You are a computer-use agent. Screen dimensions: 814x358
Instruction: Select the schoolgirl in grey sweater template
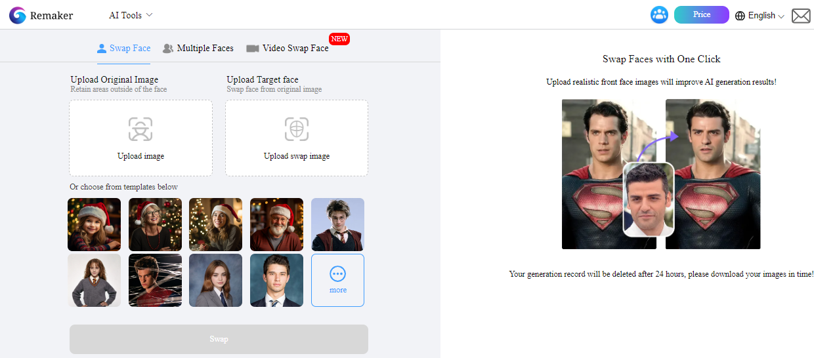(95, 280)
